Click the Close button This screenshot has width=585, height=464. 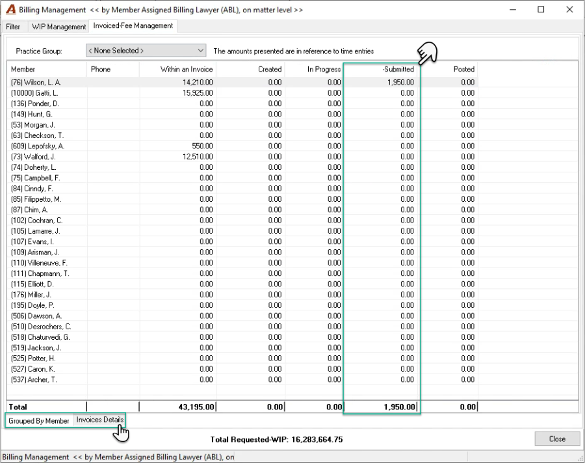(x=557, y=439)
